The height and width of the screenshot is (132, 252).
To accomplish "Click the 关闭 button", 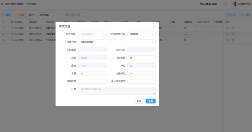I will coord(139,101).
